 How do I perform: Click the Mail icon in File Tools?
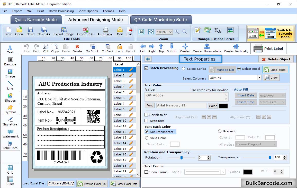point(120,31)
